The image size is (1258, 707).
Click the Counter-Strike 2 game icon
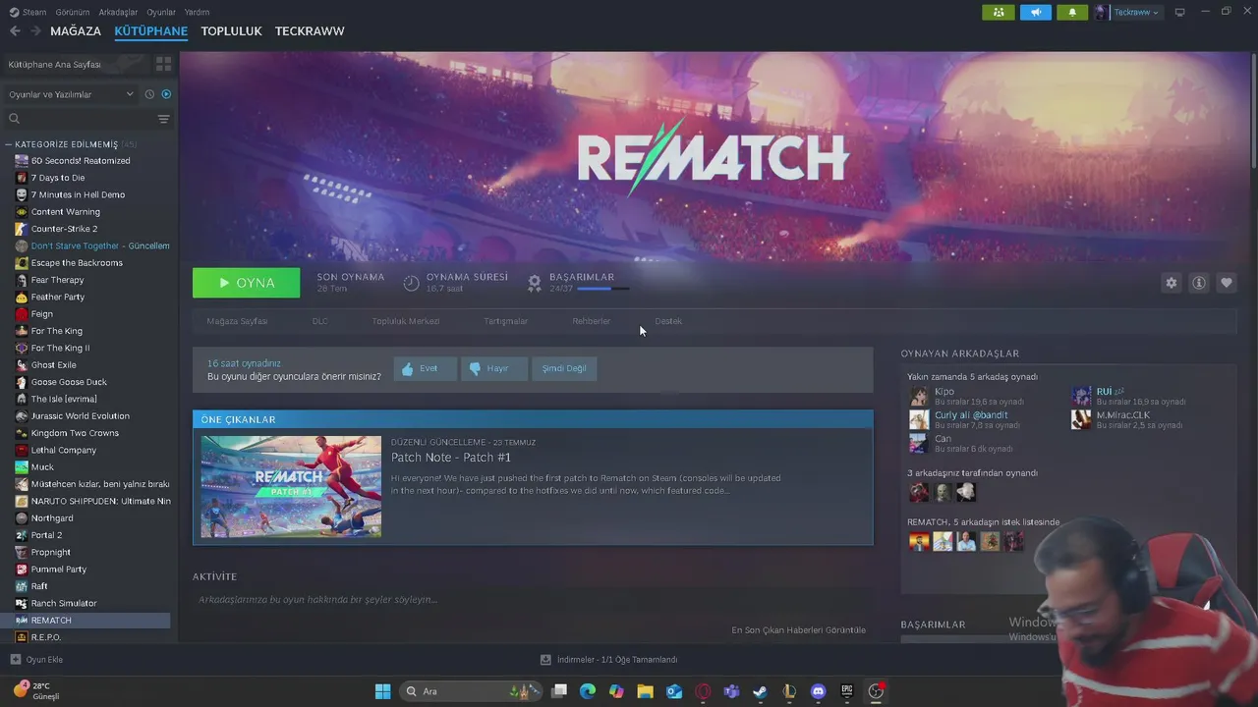tap(22, 229)
